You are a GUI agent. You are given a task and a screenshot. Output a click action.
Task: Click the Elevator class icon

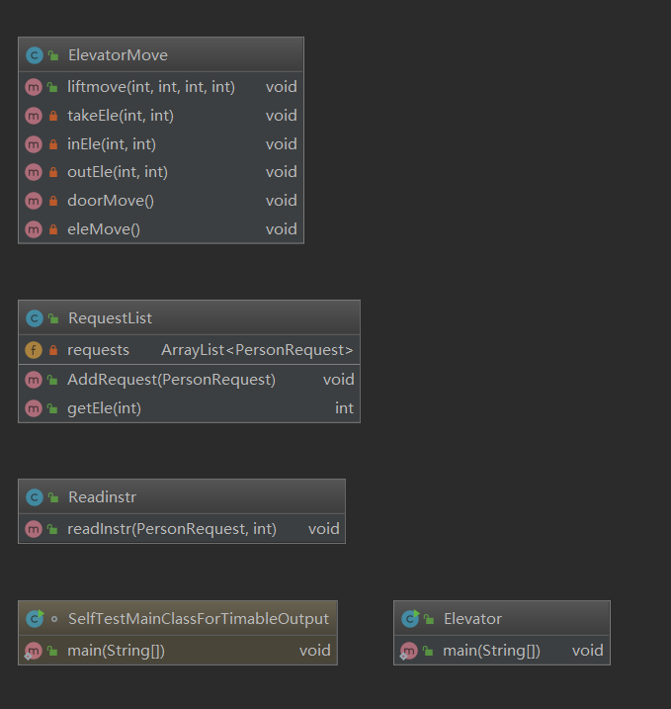(x=409, y=619)
